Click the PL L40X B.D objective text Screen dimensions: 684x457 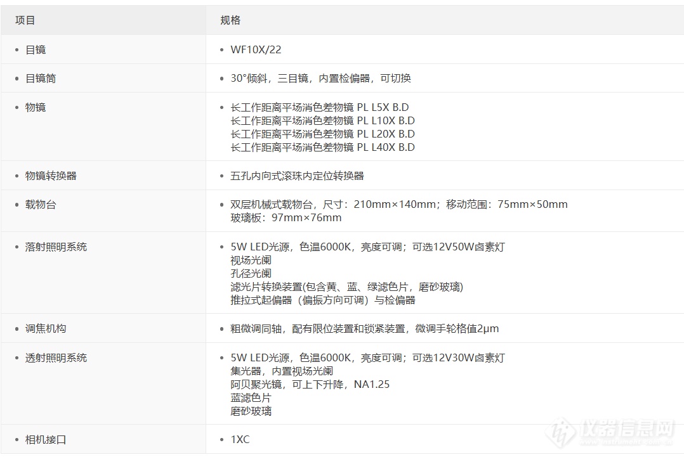316,147
